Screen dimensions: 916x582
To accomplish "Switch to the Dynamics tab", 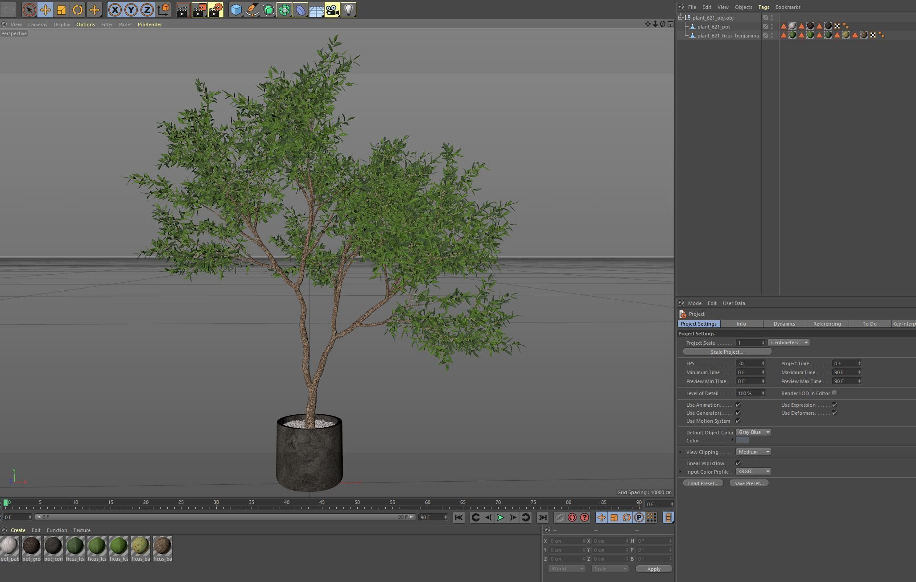I will pos(784,324).
